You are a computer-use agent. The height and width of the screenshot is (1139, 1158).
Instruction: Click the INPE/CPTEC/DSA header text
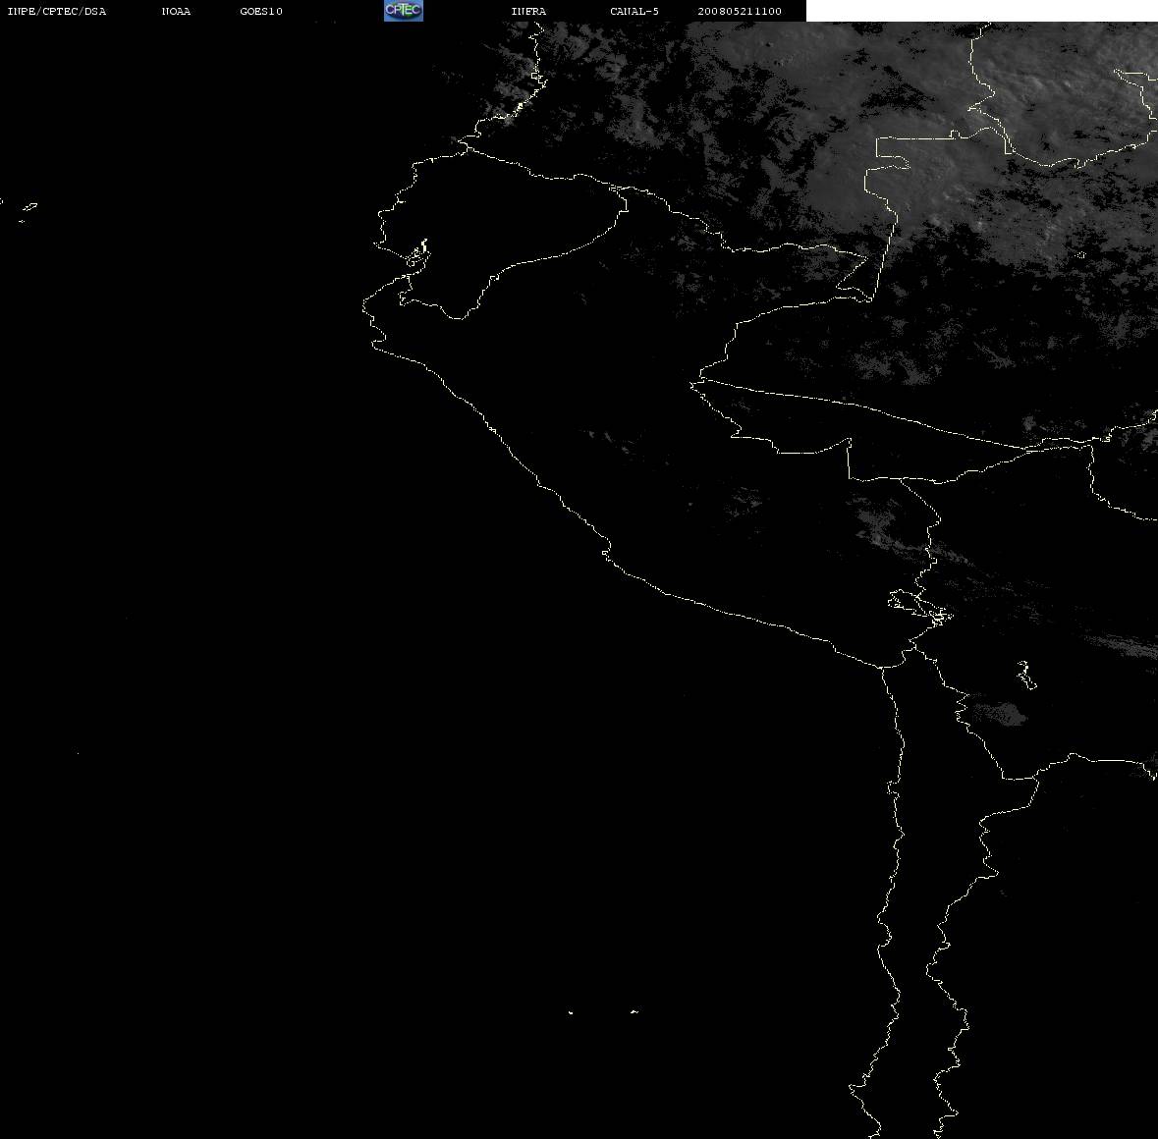click(x=57, y=11)
